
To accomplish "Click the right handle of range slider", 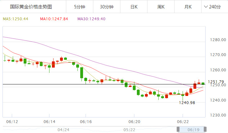I will [205, 129].
